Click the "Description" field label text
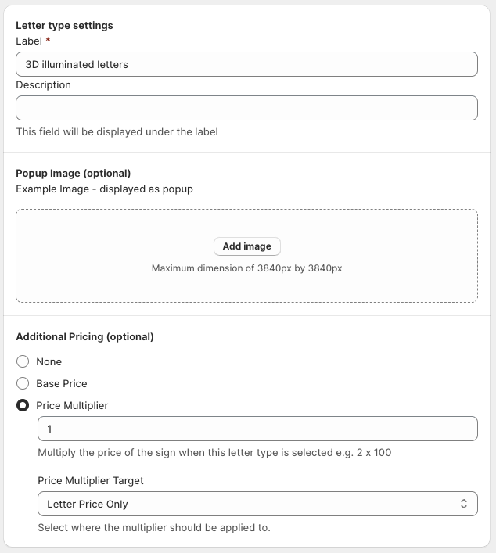Viewport: 496px width, 553px height. (43, 84)
